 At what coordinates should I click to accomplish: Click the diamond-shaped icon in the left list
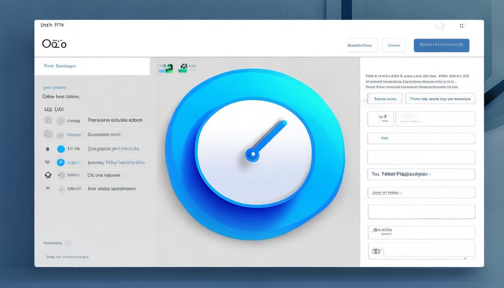pos(48,175)
